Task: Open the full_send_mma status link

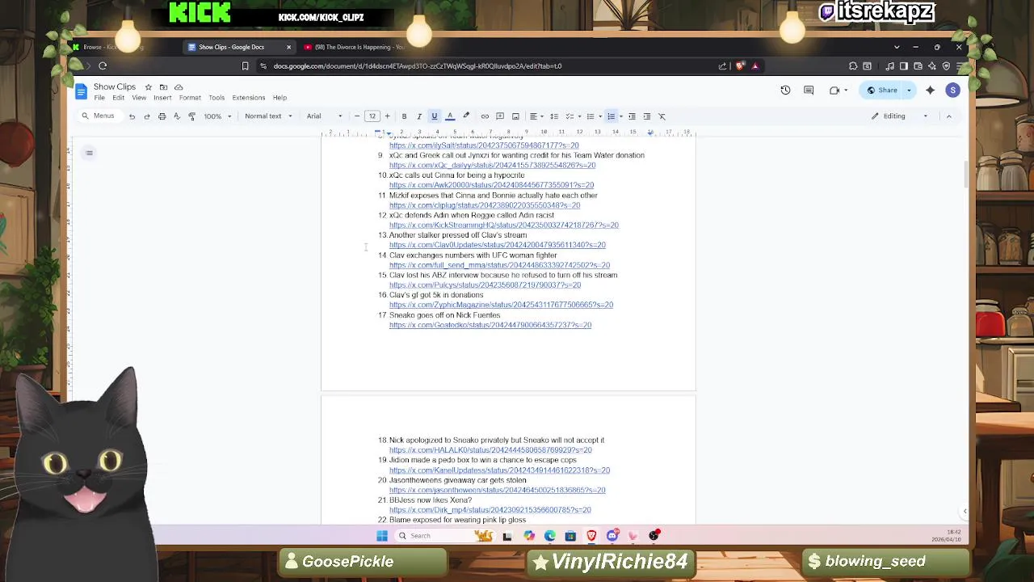Action: 499,265
